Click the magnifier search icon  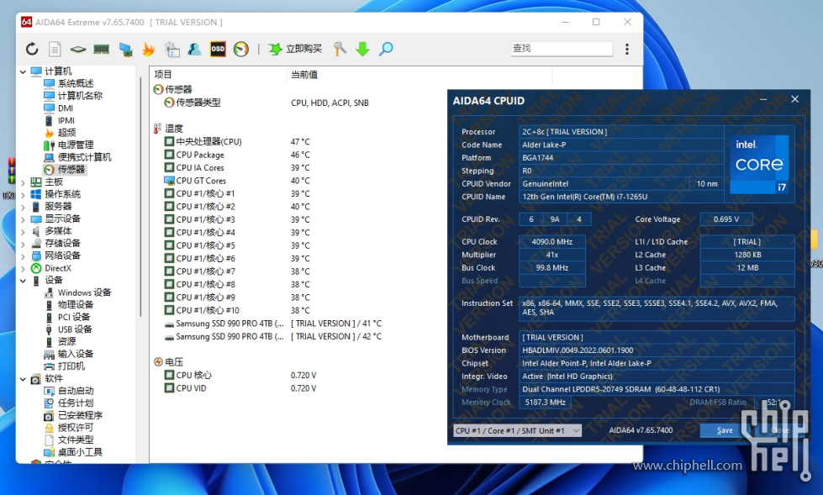[x=386, y=49]
